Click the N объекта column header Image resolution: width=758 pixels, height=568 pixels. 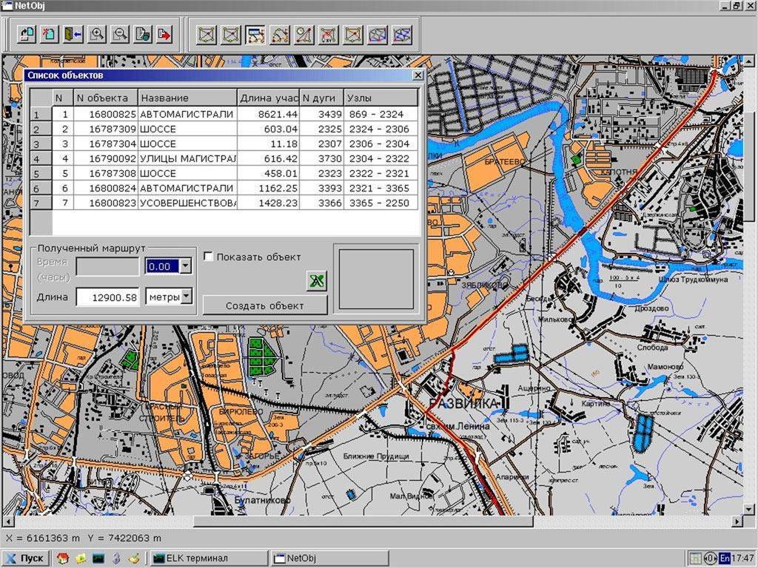point(105,98)
